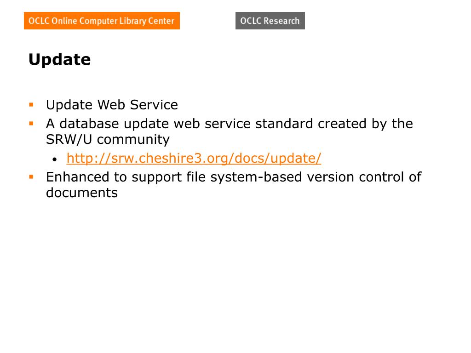Click round bullet dot before the cheshire3 link

click(x=55, y=159)
